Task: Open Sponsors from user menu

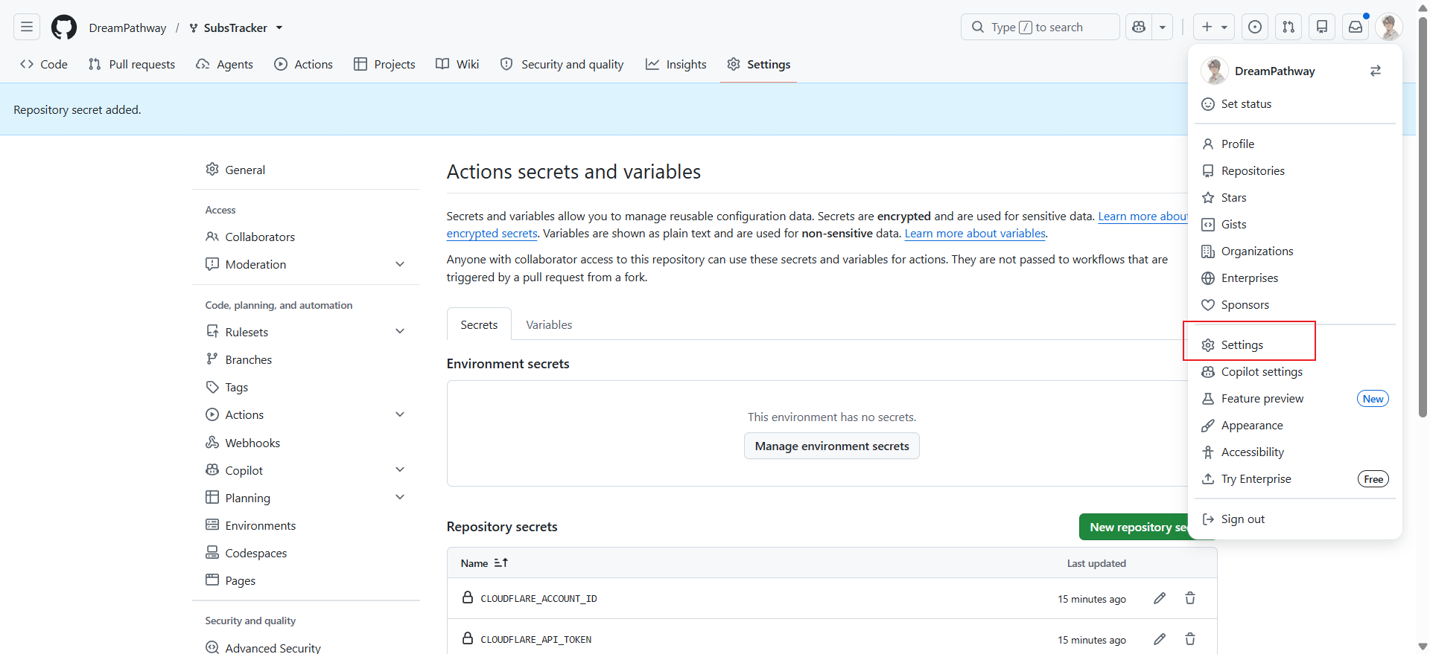Action: click(x=1295, y=305)
